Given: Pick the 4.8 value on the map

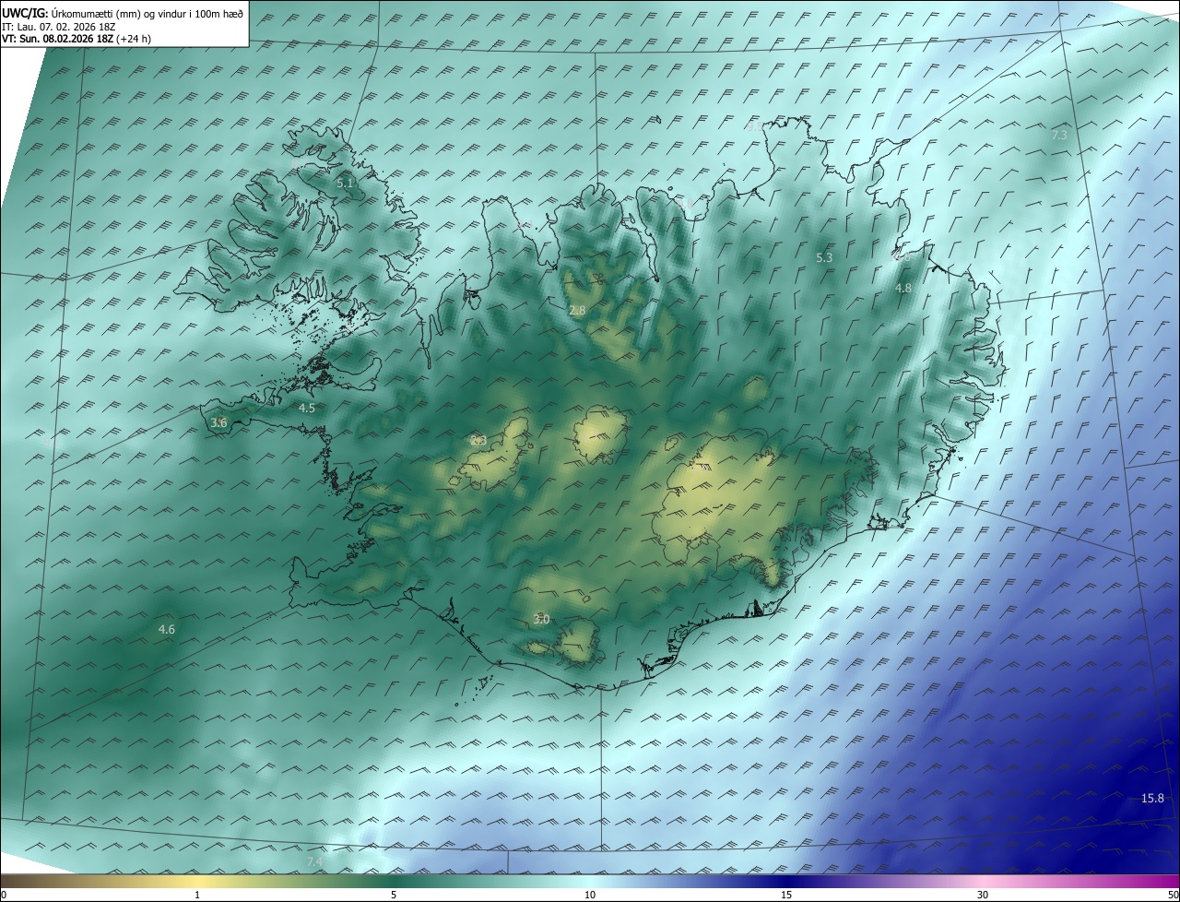Looking at the screenshot, I should (x=903, y=289).
